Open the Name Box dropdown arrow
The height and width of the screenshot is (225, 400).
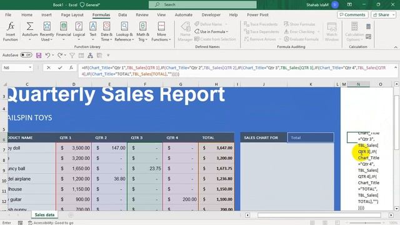point(30,67)
